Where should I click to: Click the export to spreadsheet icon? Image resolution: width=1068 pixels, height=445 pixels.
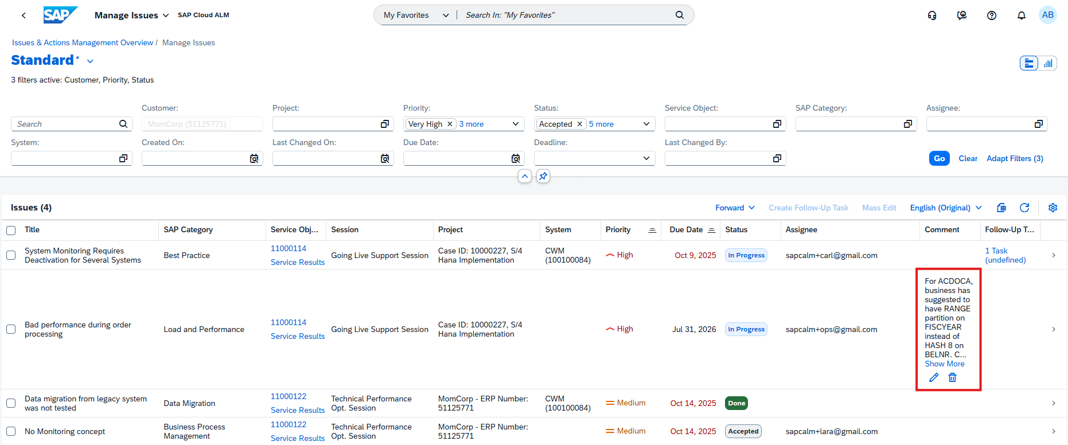(1001, 208)
